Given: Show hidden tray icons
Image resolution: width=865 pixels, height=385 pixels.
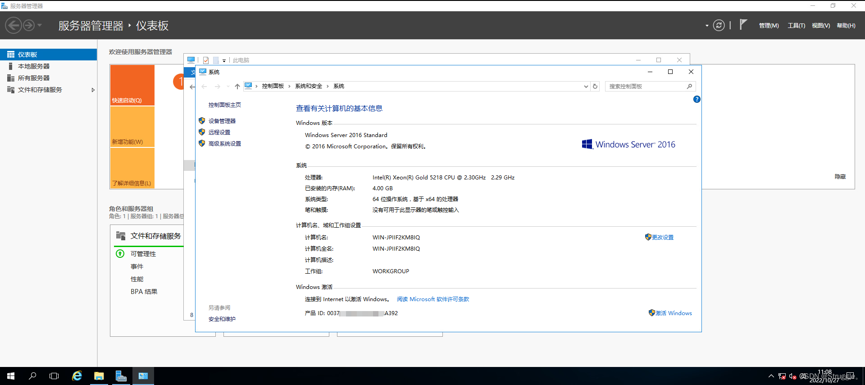Looking at the screenshot, I should pos(771,376).
